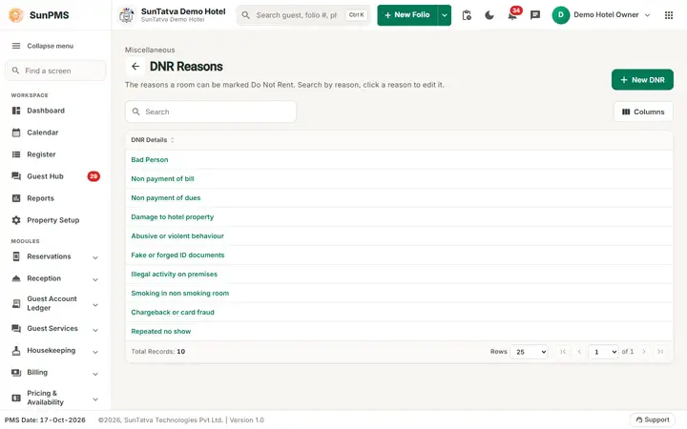
Task: Open Abusive or violent behaviour reason
Action: point(177,236)
